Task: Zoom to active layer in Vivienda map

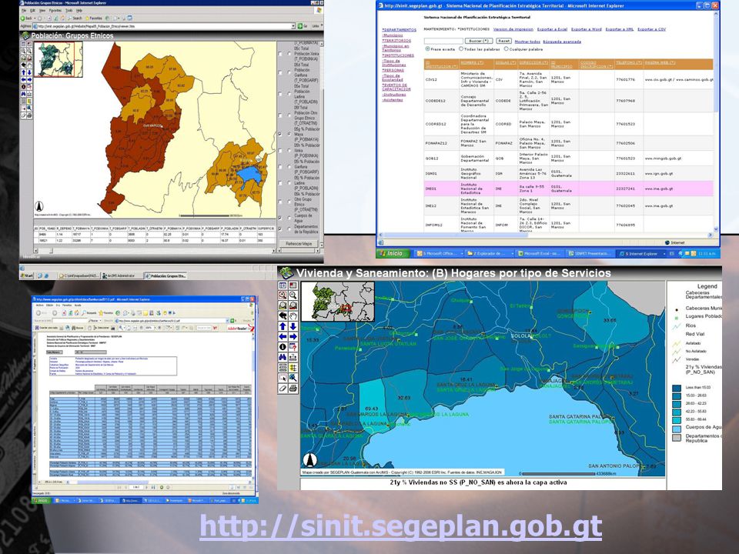Action: (x=293, y=305)
